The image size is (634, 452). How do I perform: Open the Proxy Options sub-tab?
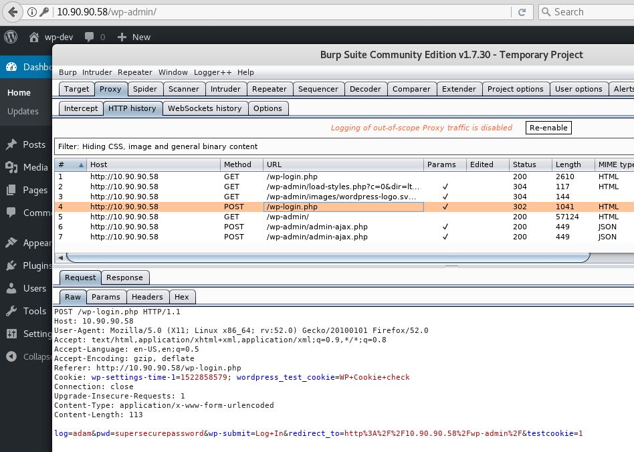(268, 108)
